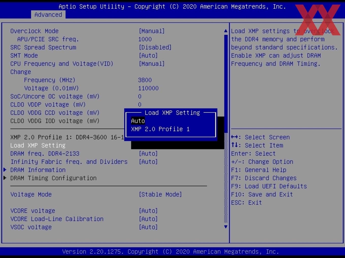Select CLDO VDDG CCD voltage label
The width and height of the screenshot is (345, 258).
(55, 113)
